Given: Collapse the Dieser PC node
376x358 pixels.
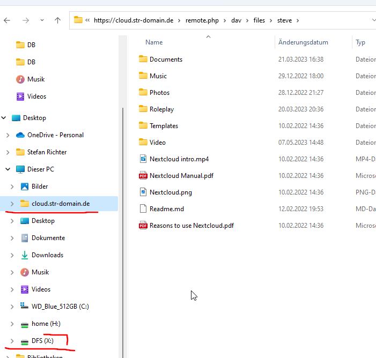Looking at the screenshot, I should tap(8, 169).
